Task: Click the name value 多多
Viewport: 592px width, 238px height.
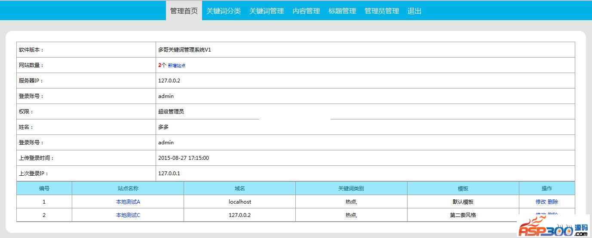Action: tap(163, 127)
